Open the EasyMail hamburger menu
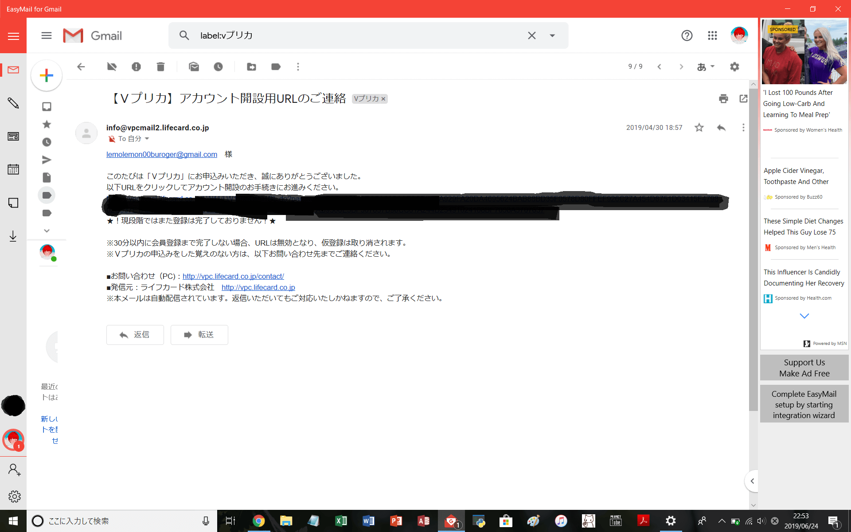This screenshot has height=532, width=851. pos(13,36)
